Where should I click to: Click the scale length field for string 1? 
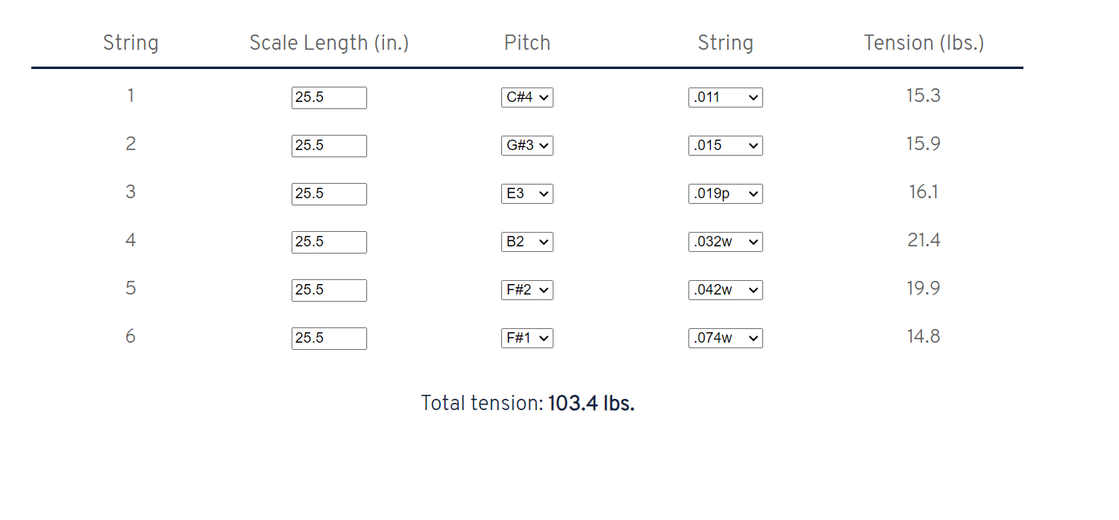(329, 98)
